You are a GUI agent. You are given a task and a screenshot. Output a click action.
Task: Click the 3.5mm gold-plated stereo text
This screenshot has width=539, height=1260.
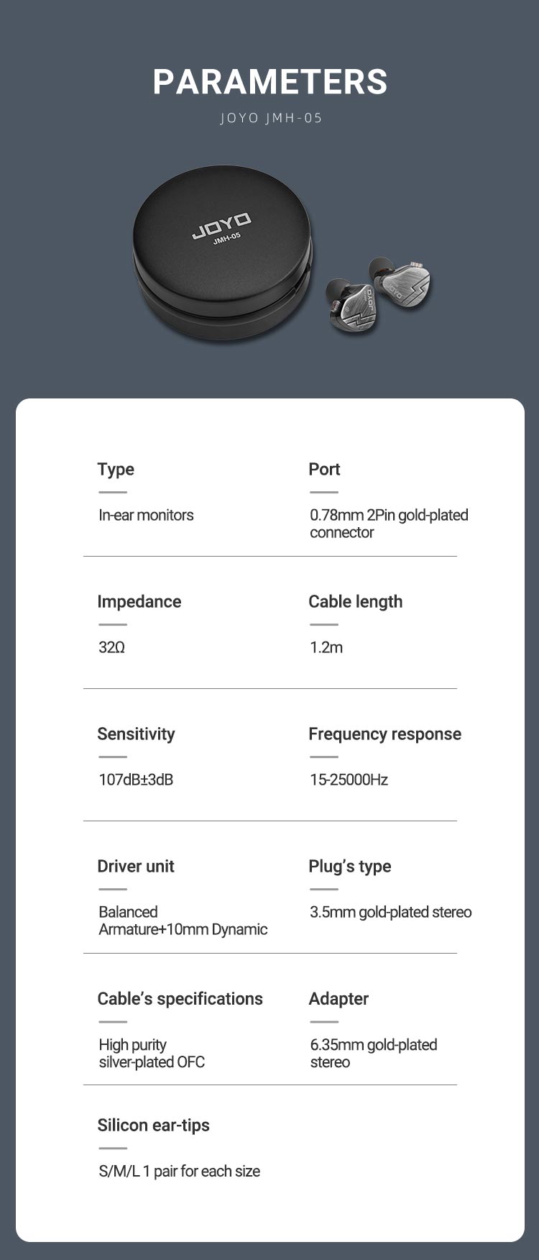pos(390,912)
